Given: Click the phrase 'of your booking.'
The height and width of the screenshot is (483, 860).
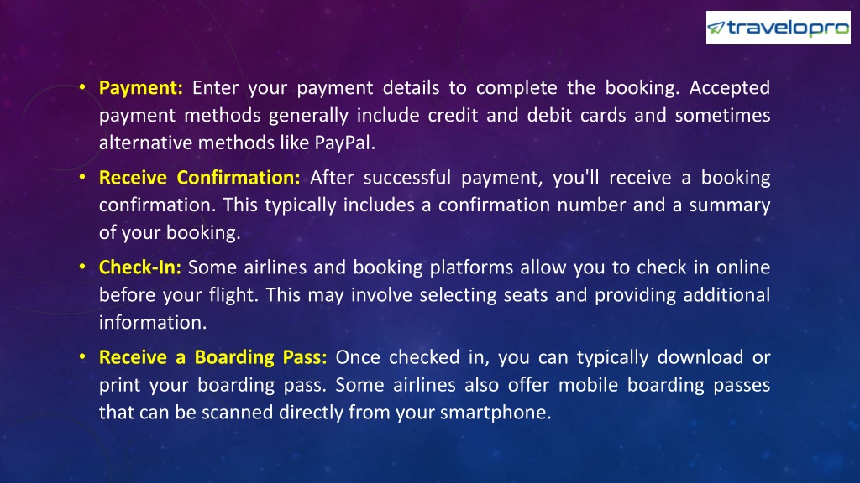Looking at the screenshot, I should 170,233.
